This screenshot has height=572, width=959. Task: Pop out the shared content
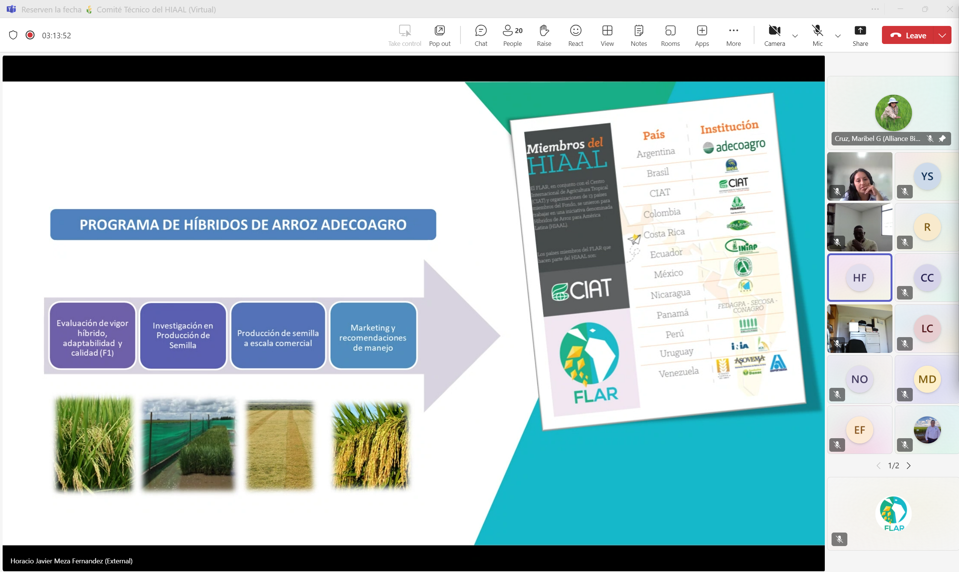coord(439,35)
